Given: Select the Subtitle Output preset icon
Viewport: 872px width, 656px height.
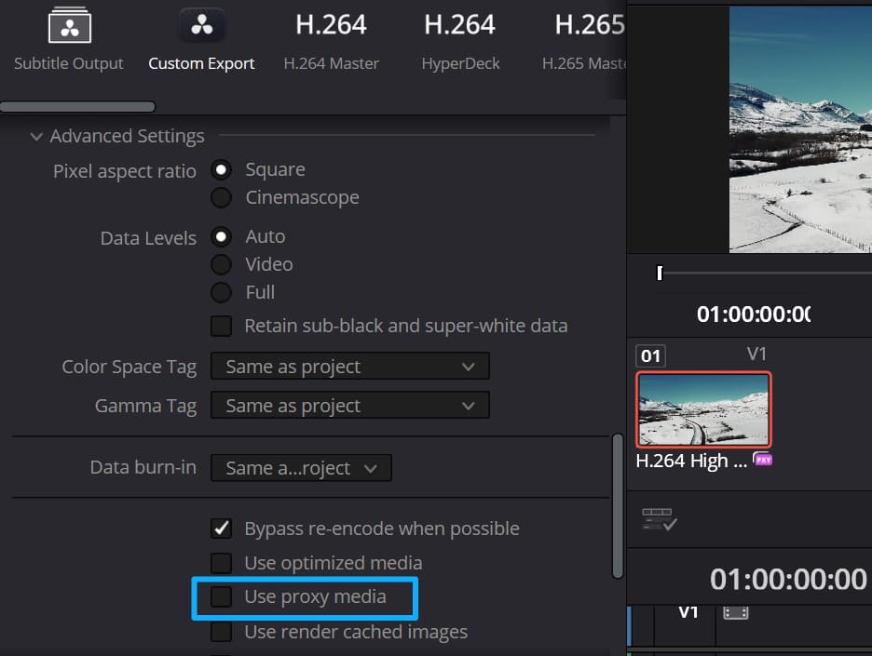Looking at the screenshot, I should tap(68, 25).
